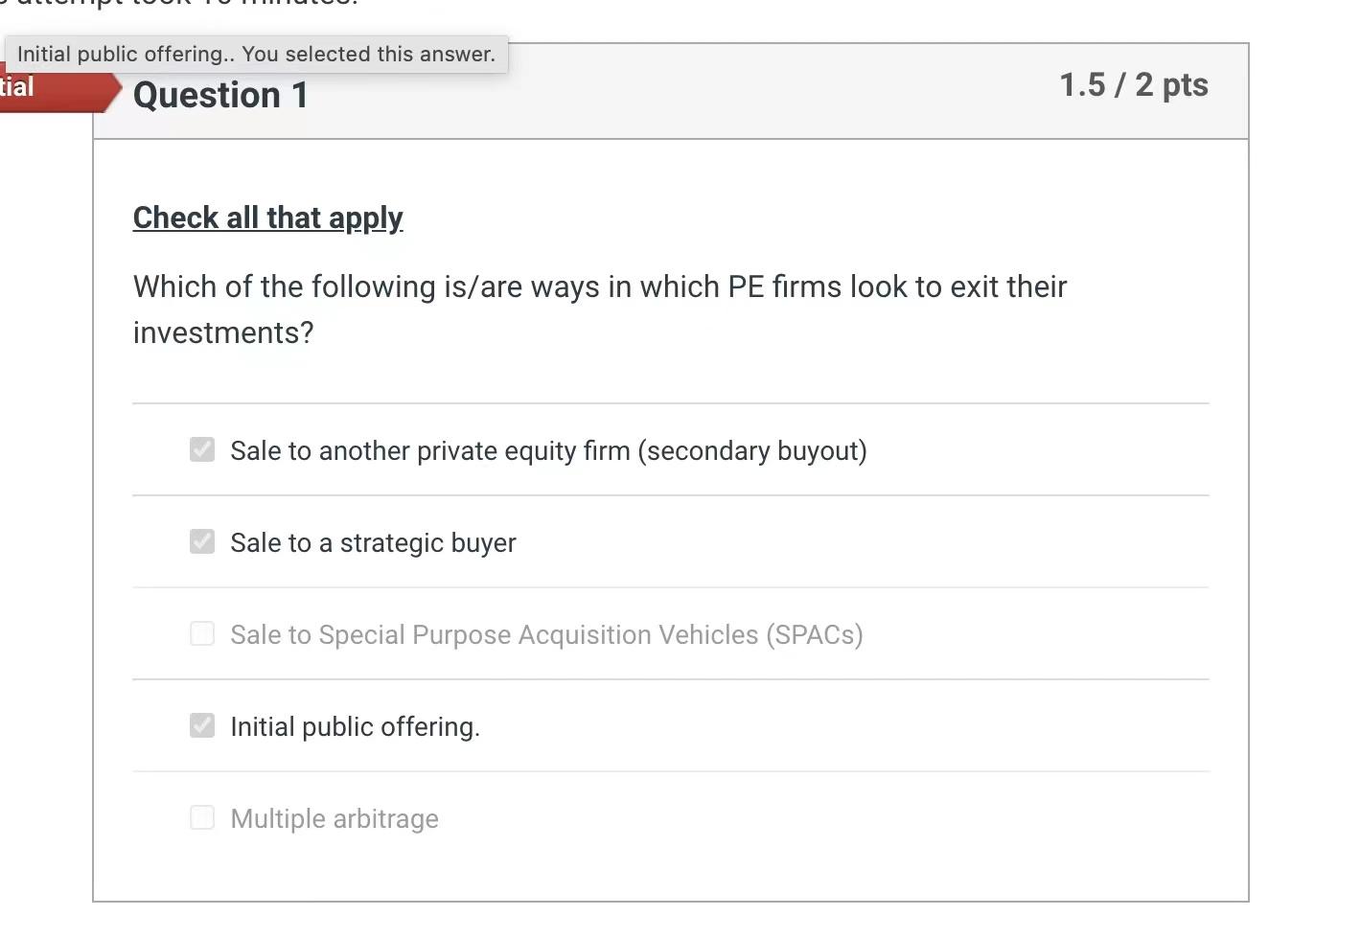The height and width of the screenshot is (939, 1361).
Task: Click the Question 1 heading
Action: (219, 95)
